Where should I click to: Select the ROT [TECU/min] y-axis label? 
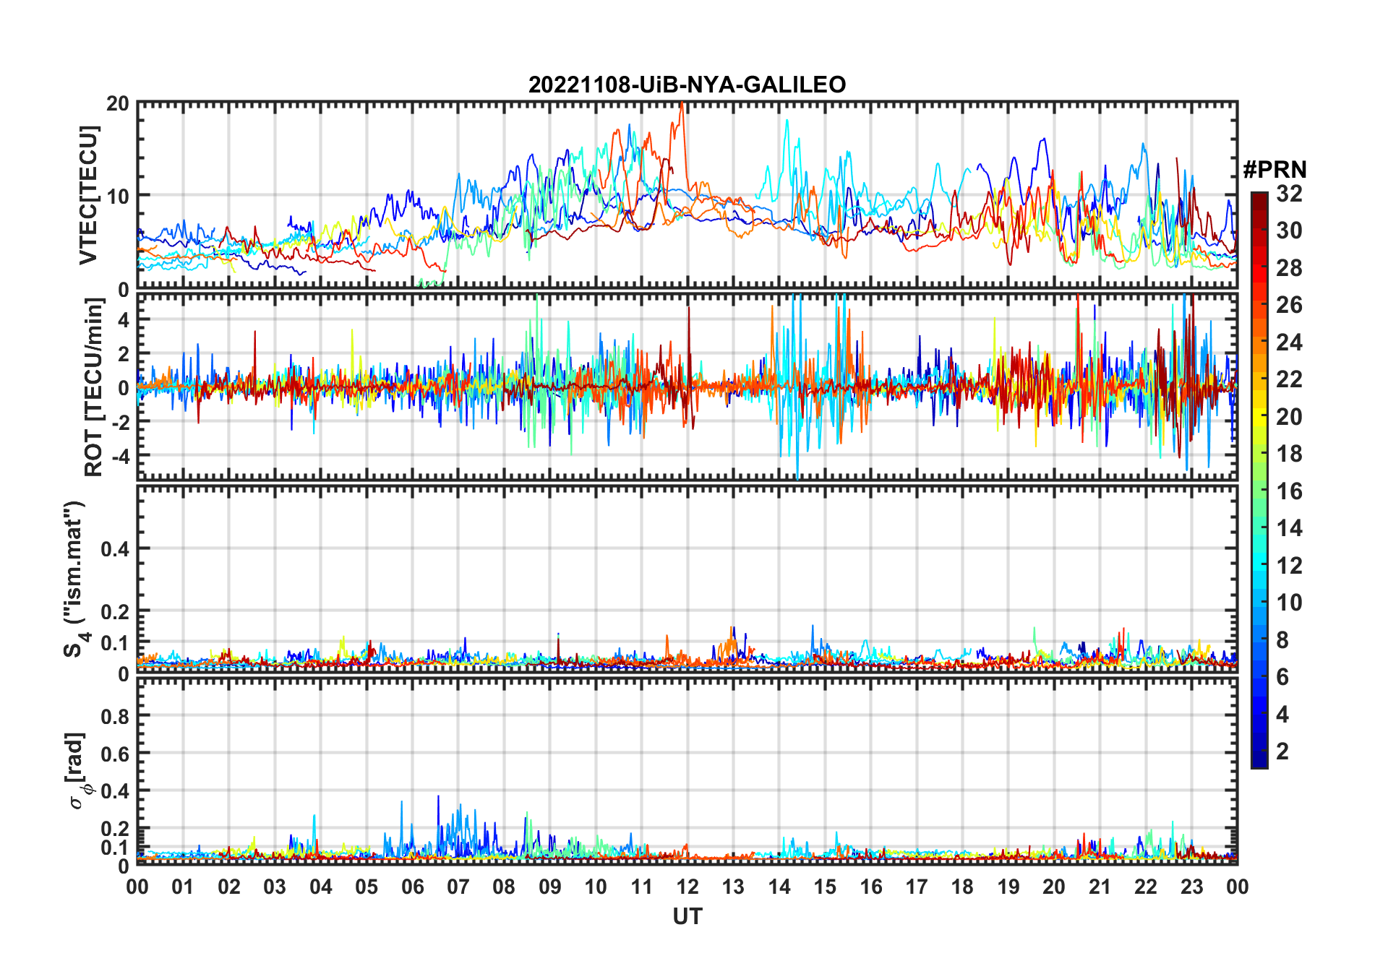94,387
